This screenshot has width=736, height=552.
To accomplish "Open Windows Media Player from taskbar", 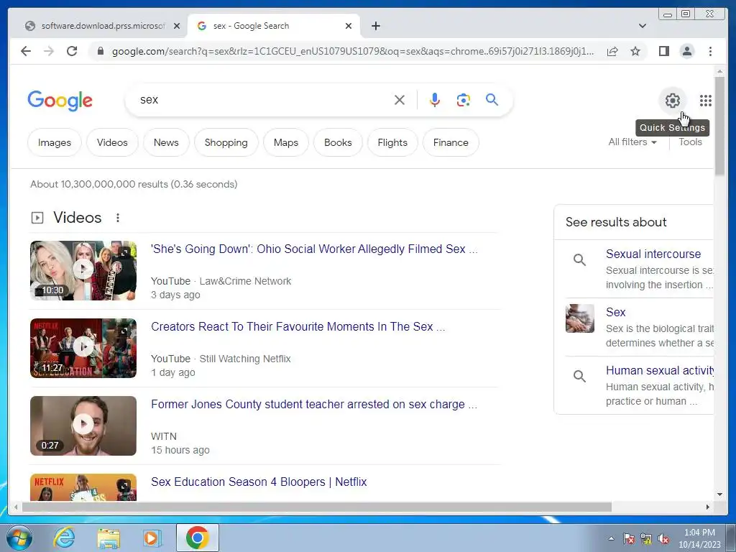I will pos(152,538).
